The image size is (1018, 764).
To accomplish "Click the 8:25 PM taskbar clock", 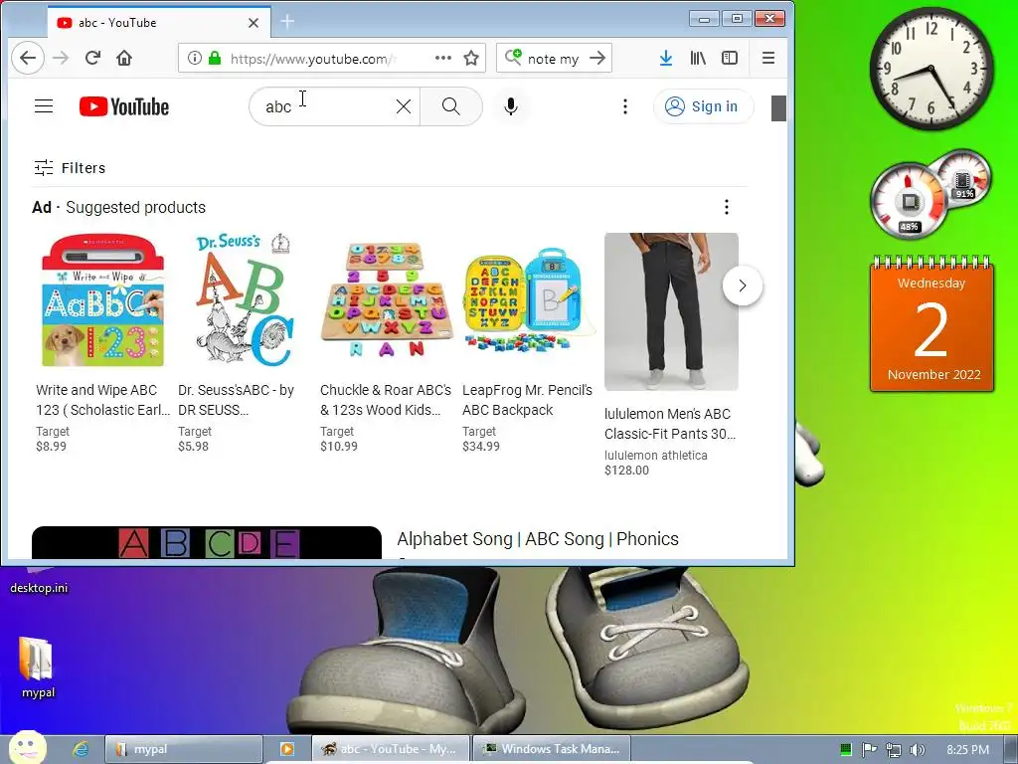I will [967, 750].
